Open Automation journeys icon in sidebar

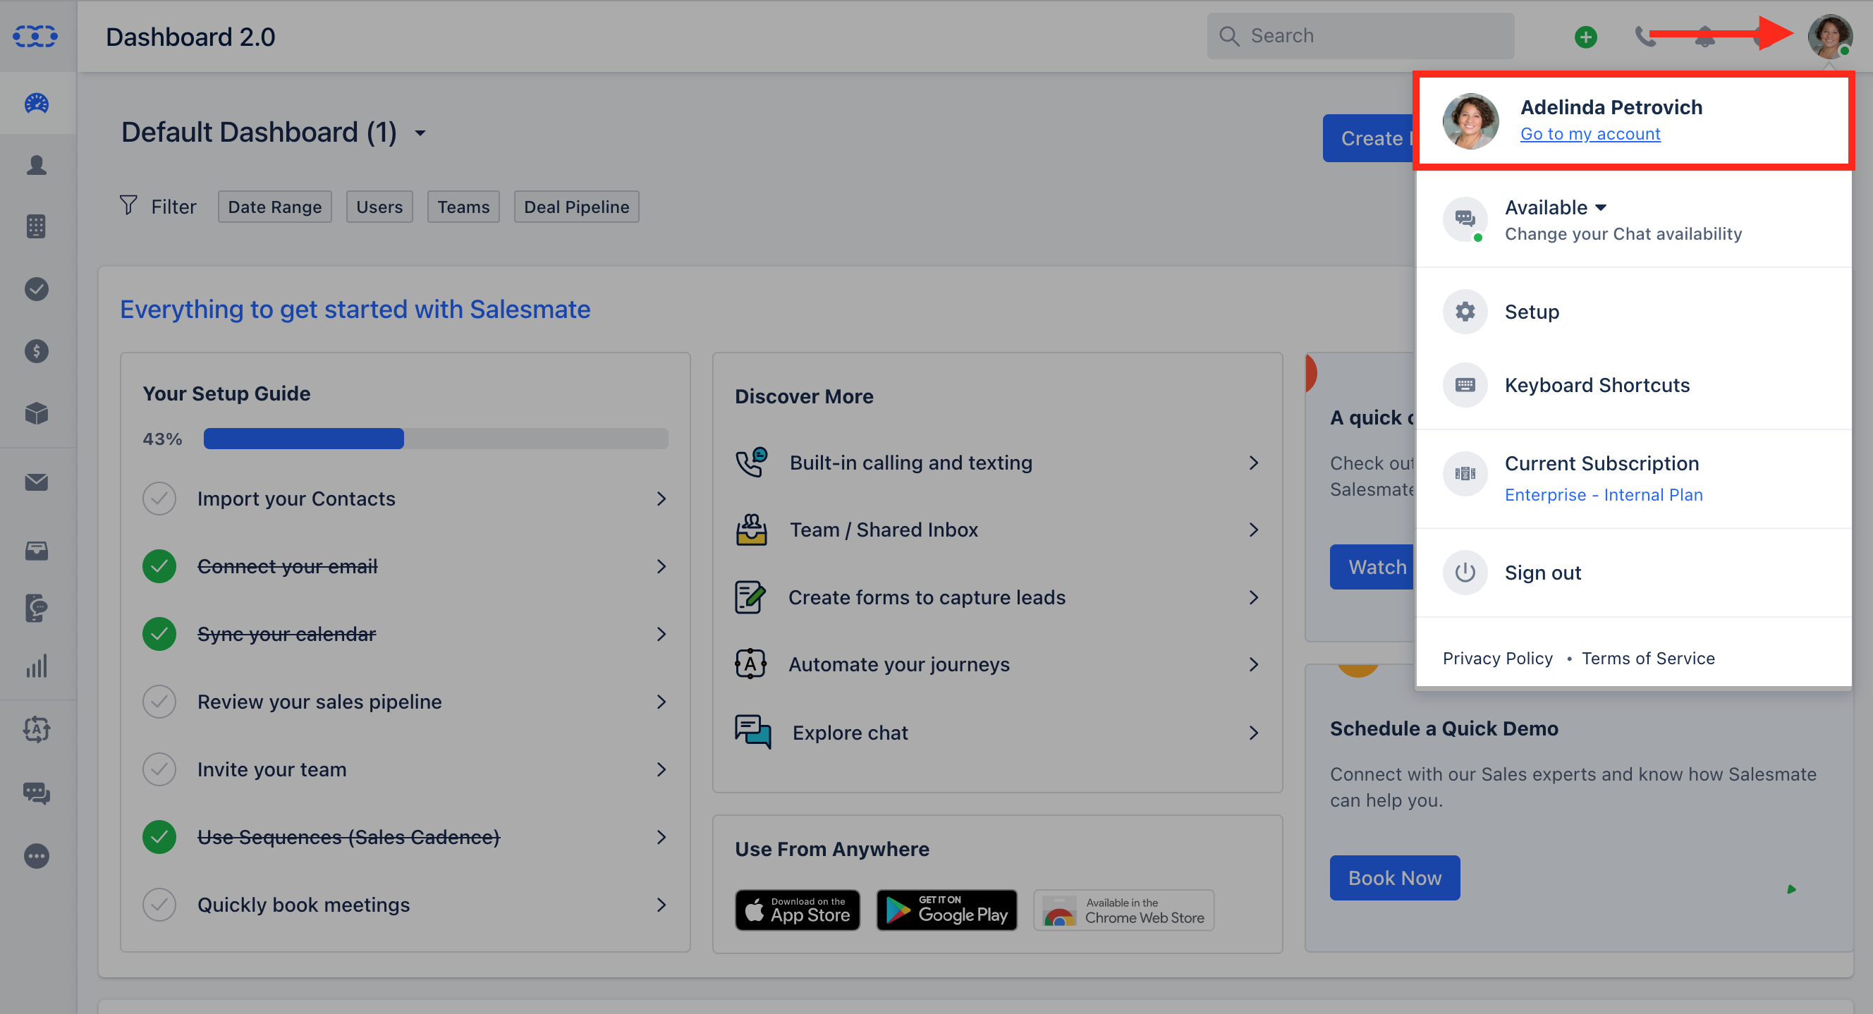point(37,729)
